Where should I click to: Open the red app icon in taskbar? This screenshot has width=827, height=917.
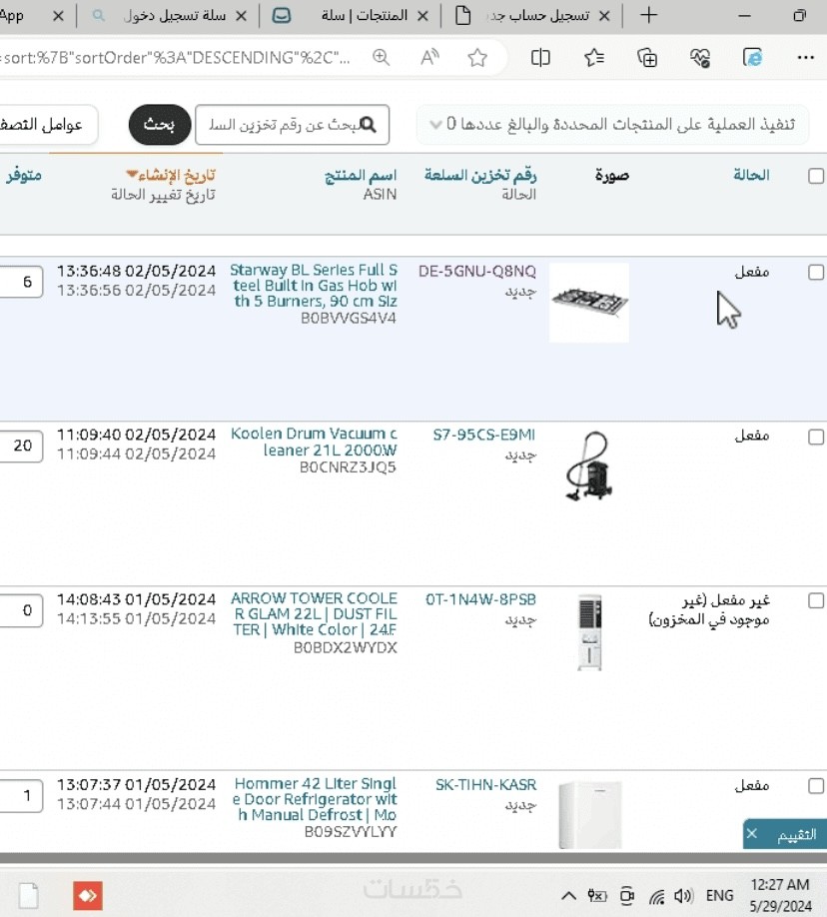[x=88, y=895]
